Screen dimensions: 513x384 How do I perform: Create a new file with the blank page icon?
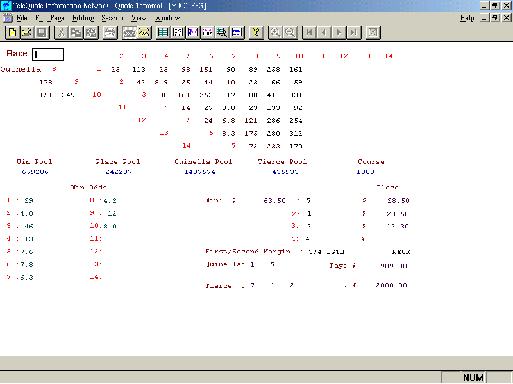(x=12, y=33)
